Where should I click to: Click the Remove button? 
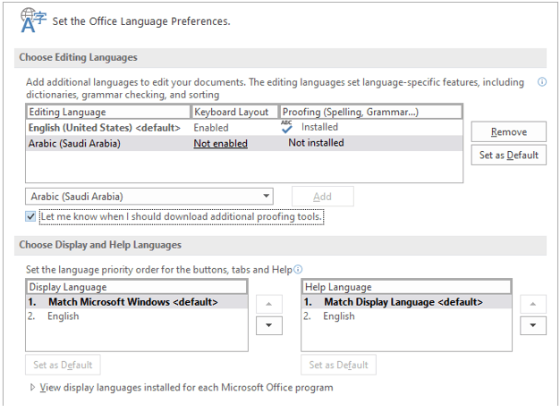coord(509,131)
